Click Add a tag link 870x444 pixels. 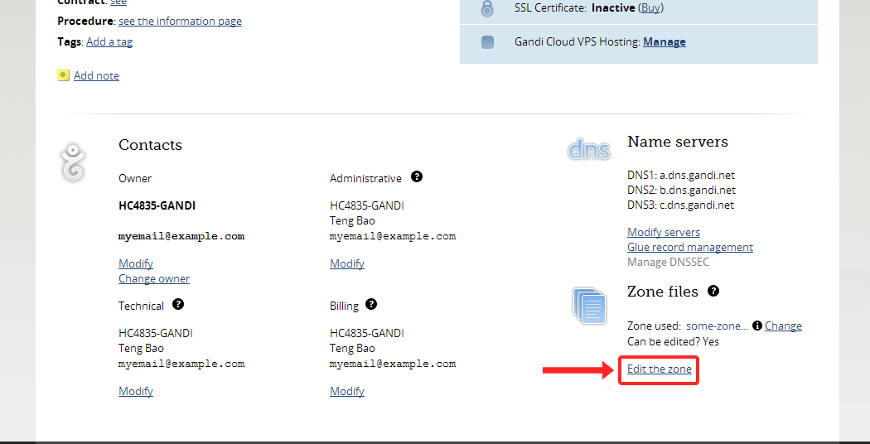(109, 41)
